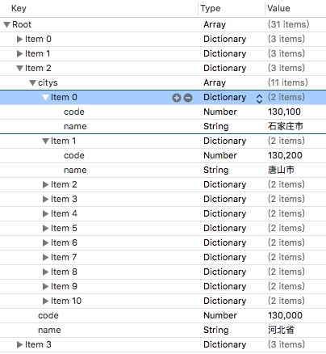Click the Key column header
The image size is (326, 354).
click(x=19, y=8)
